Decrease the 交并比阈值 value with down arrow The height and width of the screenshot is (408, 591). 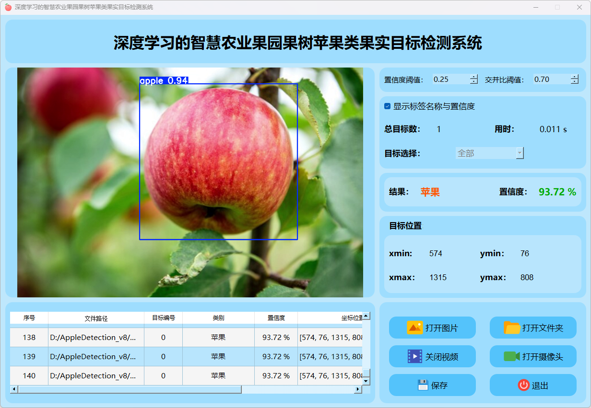click(x=575, y=82)
